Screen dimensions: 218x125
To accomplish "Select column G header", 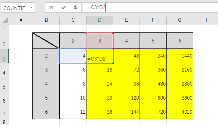I will pos(180,20).
